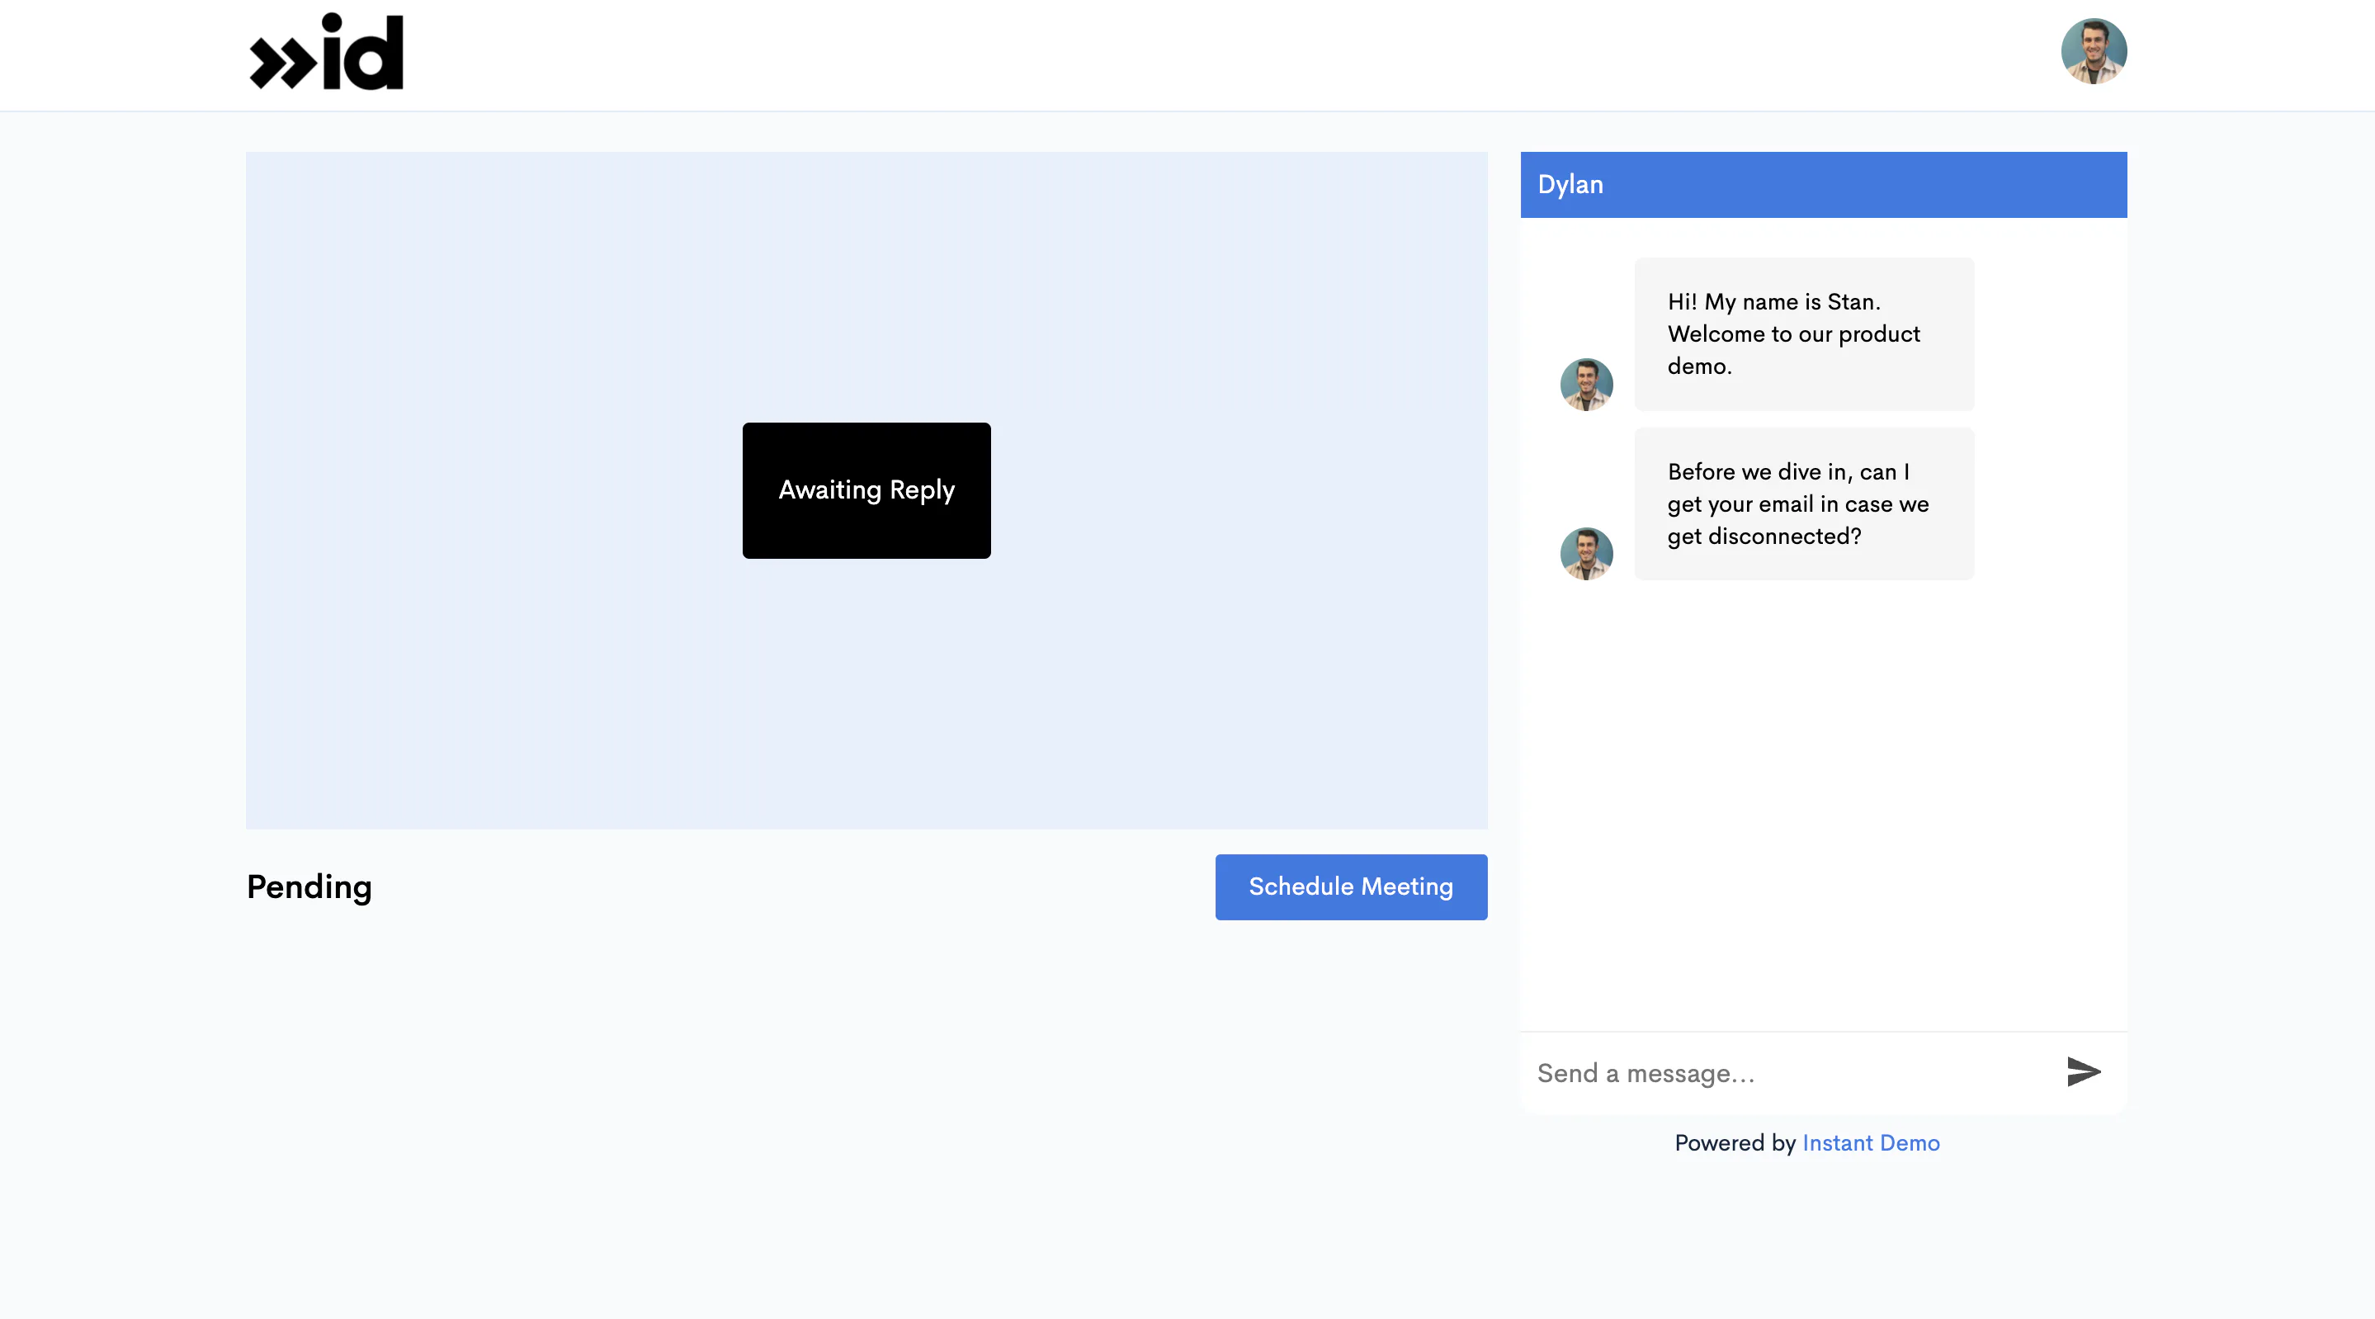2375x1319 pixels.
Task: Click the Schedule Meeting button
Action: coord(1351,886)
